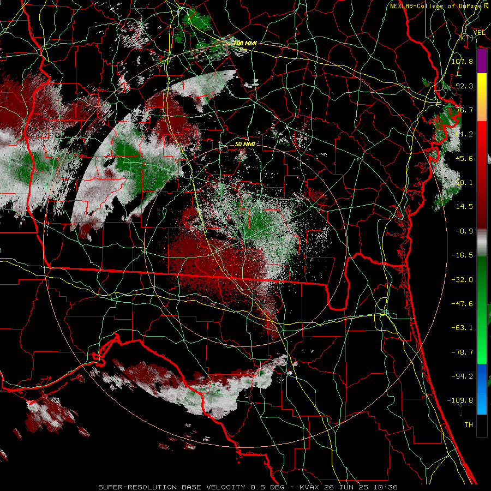
Task: Select the 45.6 legend value
Action: point(464,158)
